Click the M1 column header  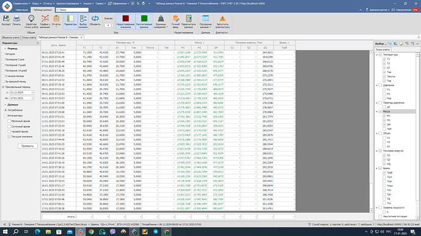[x=183, y=47]
